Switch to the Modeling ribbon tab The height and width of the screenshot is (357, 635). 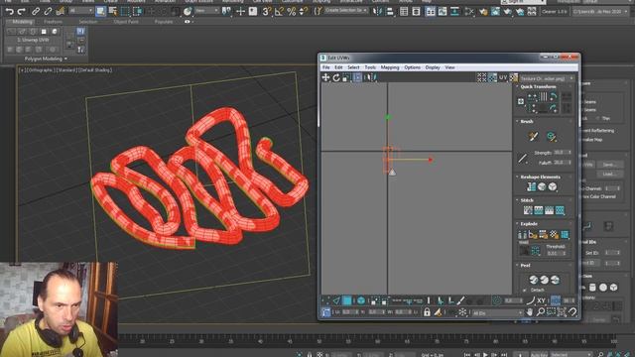[x=22, y=22]
